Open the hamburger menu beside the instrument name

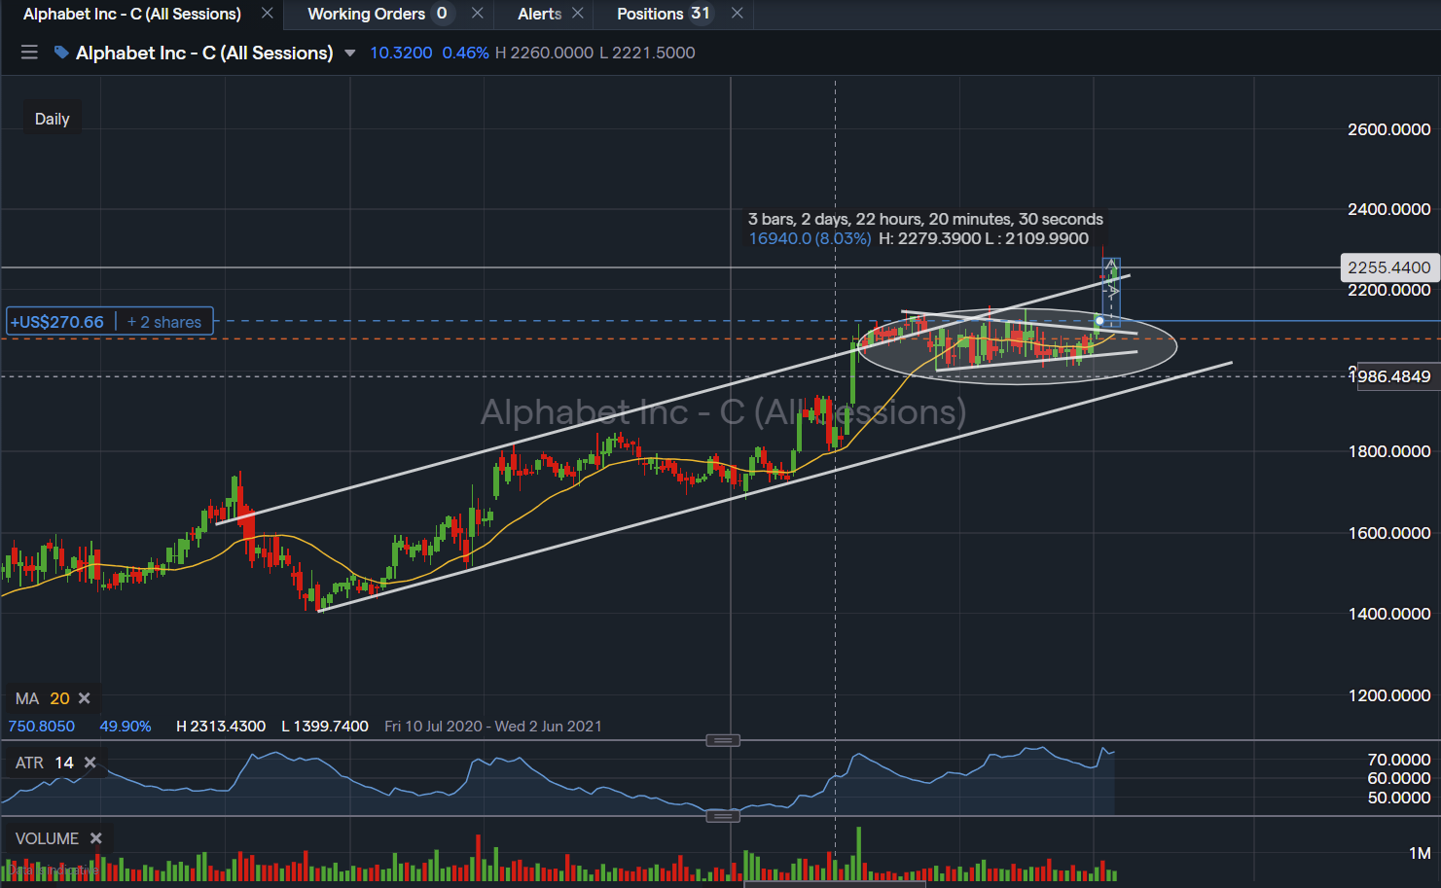point(29,53)
